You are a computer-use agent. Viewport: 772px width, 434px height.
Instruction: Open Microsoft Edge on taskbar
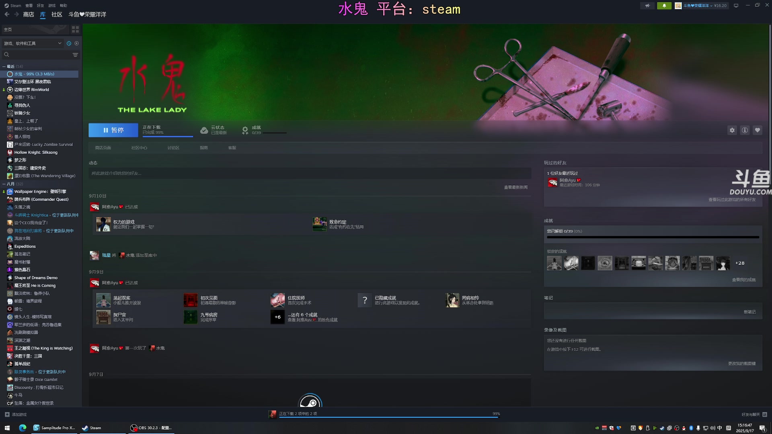23,428
